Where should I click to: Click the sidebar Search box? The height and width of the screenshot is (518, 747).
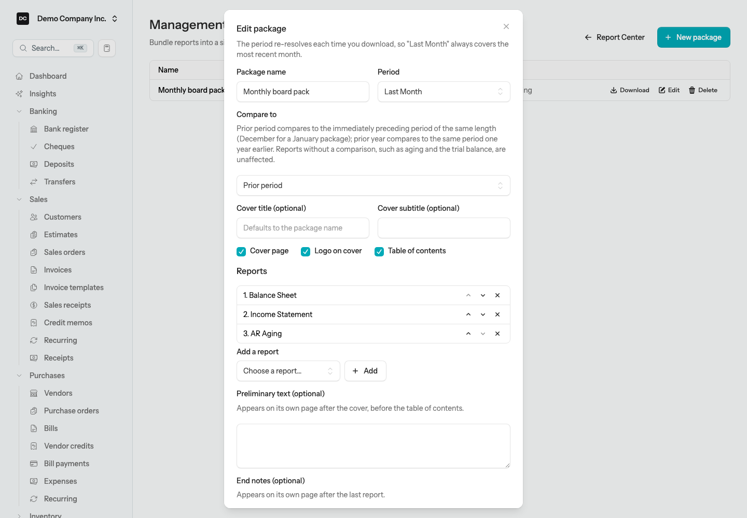coord(53,48)
